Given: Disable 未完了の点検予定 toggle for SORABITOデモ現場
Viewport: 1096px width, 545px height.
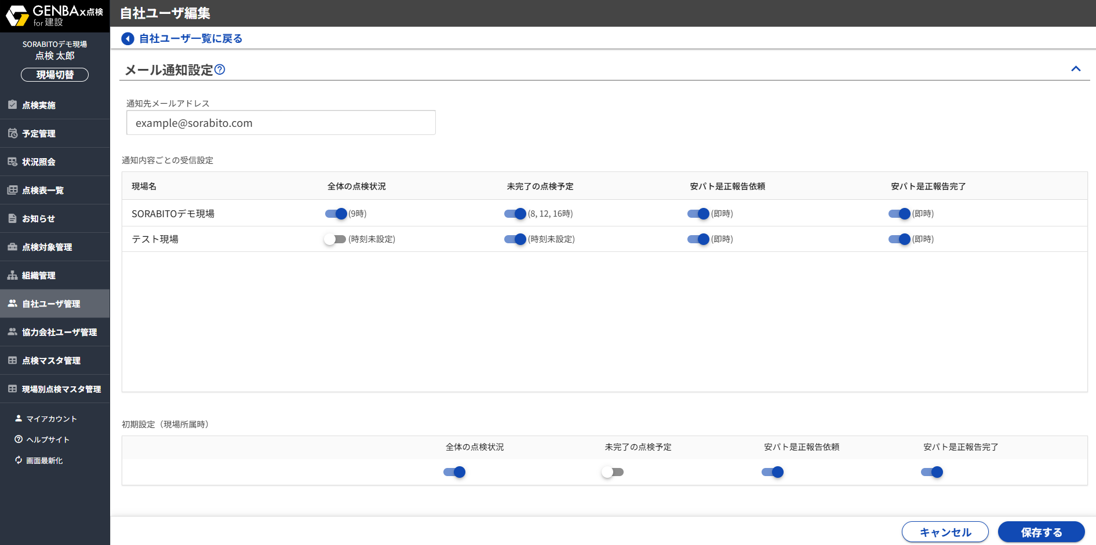Looking at the screenshot, I should point(515,214).
